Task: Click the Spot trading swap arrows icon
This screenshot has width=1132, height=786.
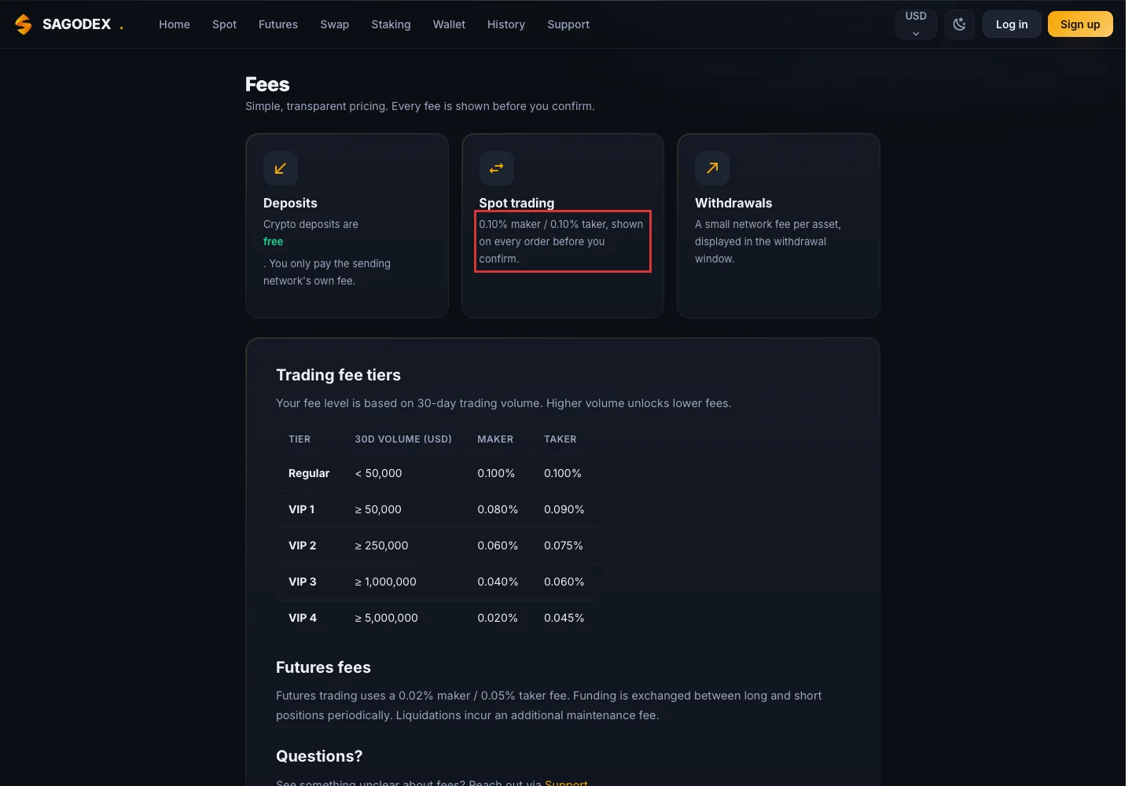Action: [x=496, y=168]
